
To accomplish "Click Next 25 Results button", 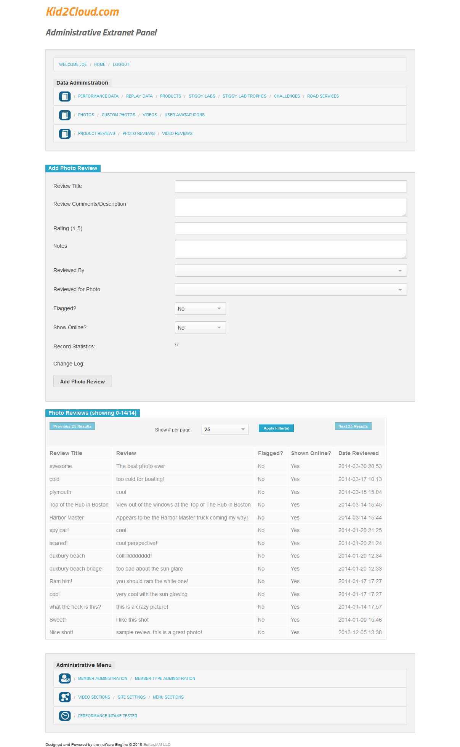I will (x=353, y=426).
